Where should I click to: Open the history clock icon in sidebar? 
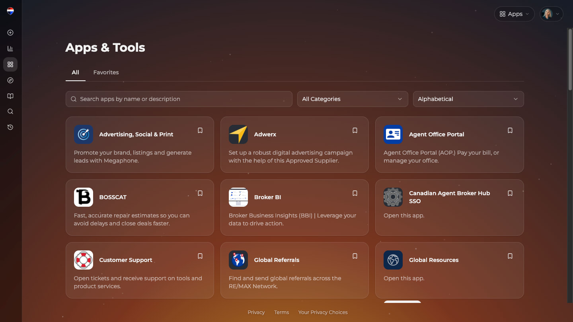tap(10, 127)
